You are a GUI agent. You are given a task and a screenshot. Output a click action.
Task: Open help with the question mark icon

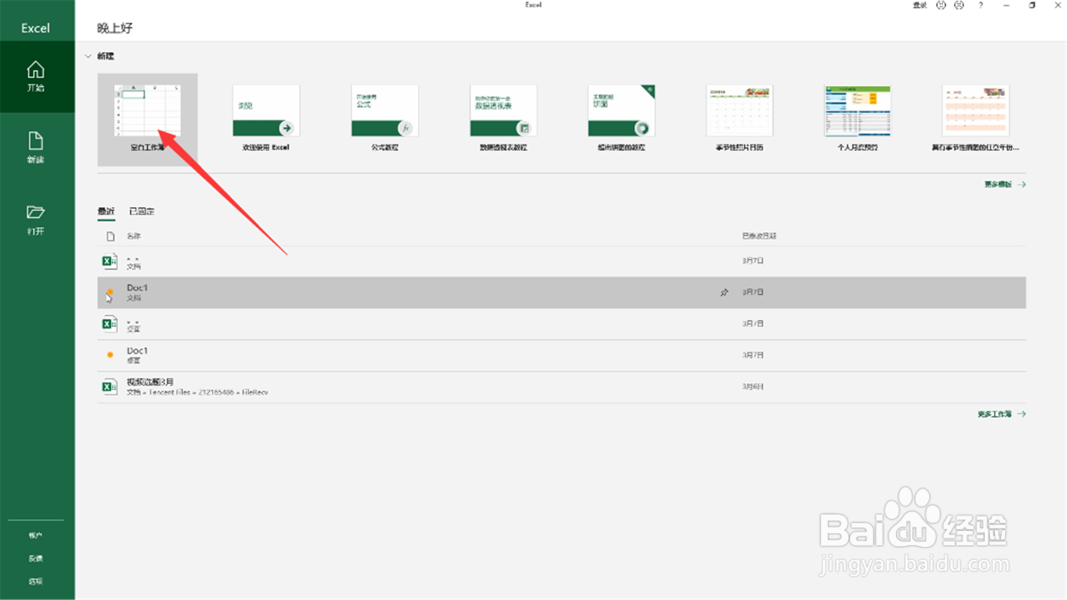point(981,6)
